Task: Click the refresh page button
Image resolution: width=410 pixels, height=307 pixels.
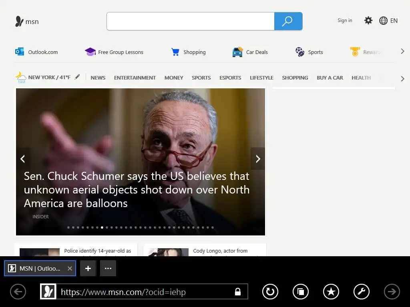Action: pos(270,291)
